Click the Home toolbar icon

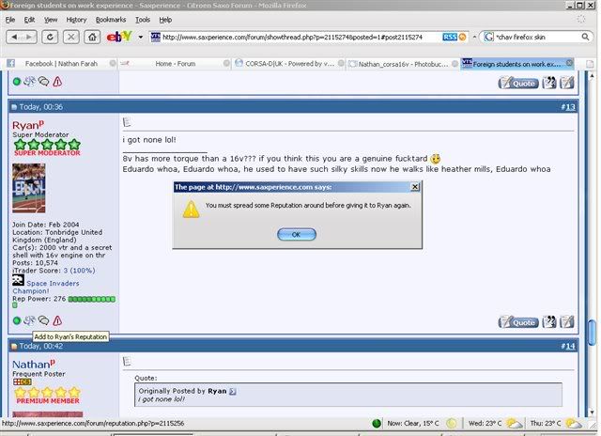pos(92,37)
